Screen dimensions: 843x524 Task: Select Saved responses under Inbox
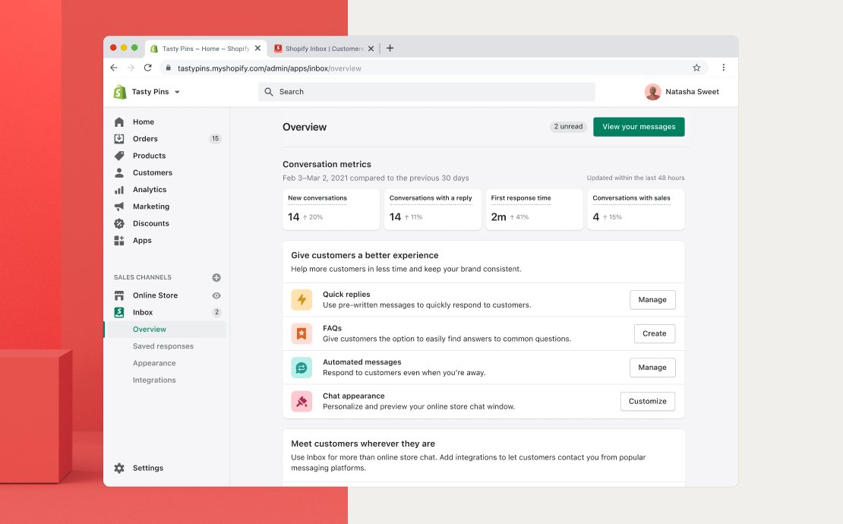(163, 346)
